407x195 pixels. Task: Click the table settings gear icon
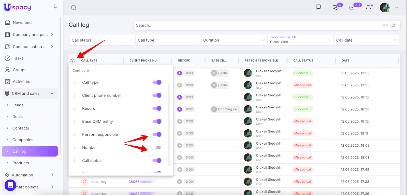[72, 61]
